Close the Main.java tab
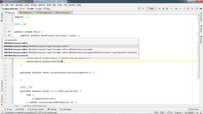203x114 pixels. [16, 13]
